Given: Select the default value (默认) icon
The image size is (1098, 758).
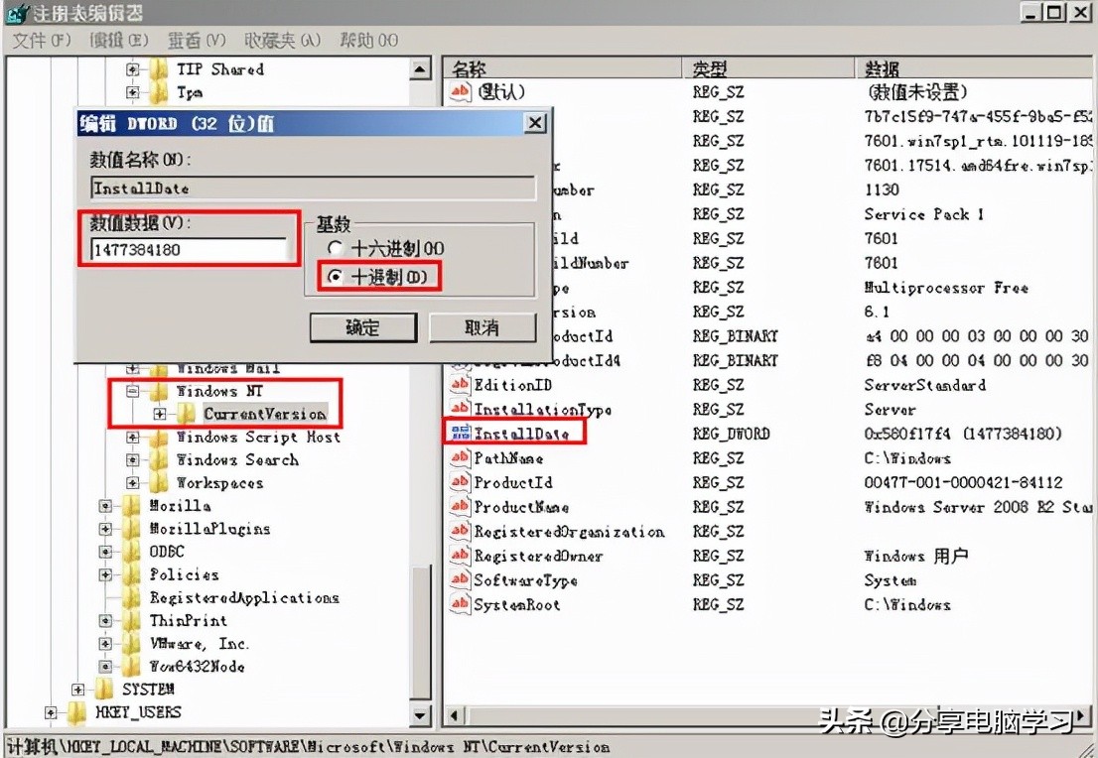Looking at the screenshot, I should [x=458, y=91].
